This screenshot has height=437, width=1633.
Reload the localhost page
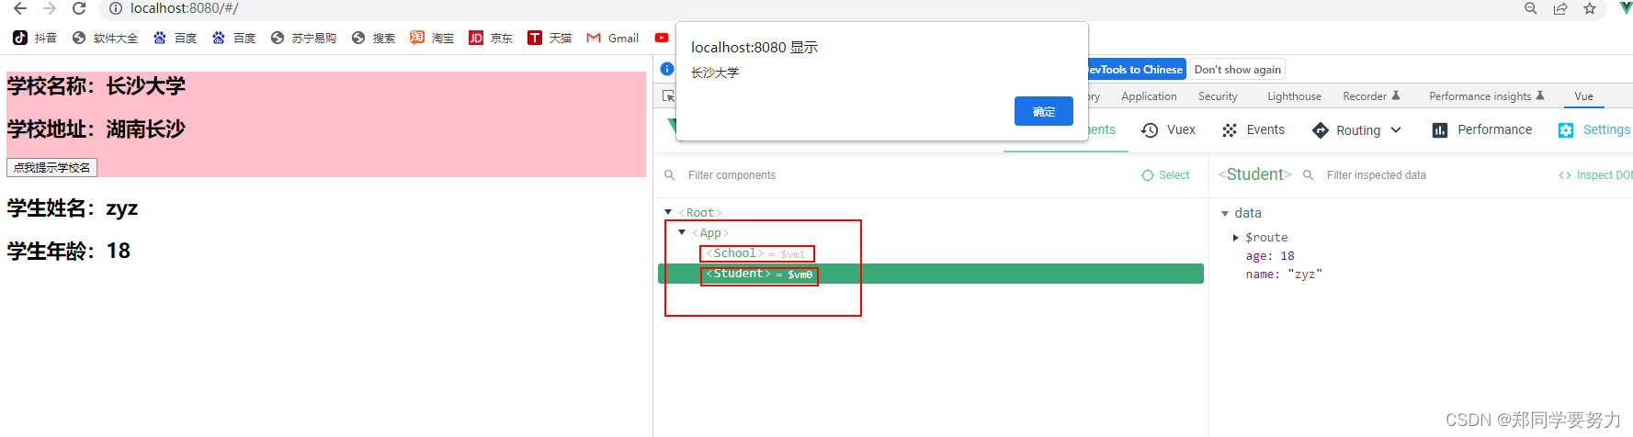pos(79,8)
